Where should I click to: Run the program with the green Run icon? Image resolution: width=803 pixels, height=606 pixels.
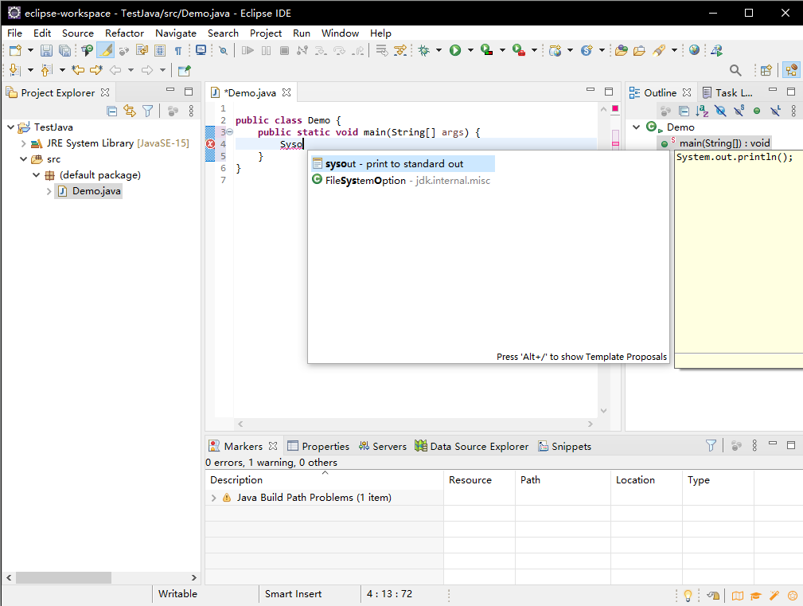(455, 50)
